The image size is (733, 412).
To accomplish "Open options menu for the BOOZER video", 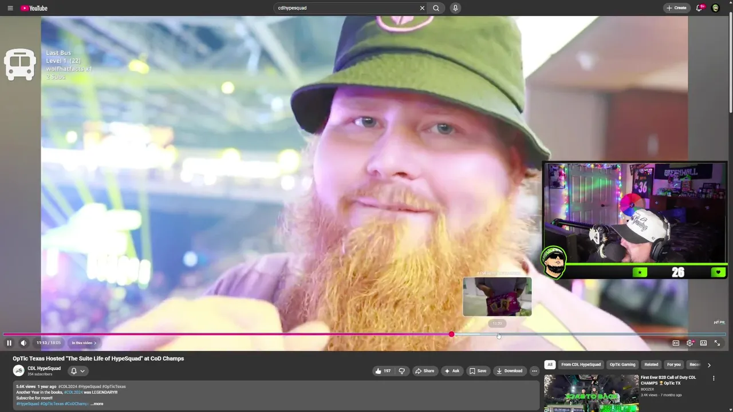I will coord(714,378).
